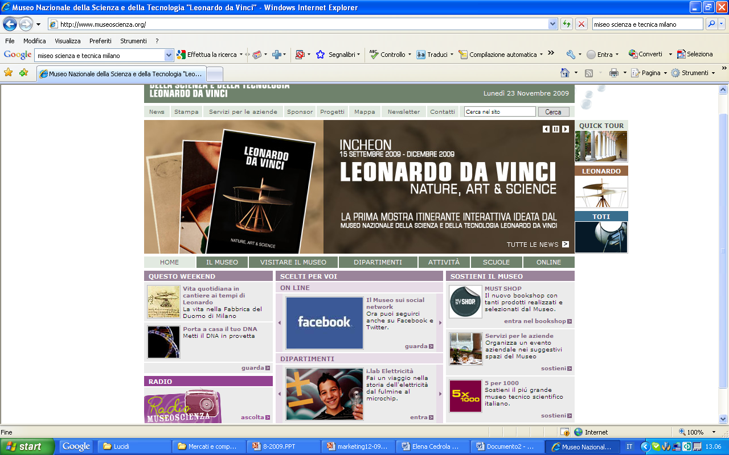This screenshot has height=455, width=729.
Task: Click the Converti toolbar button
Action: tap(645, 55)
